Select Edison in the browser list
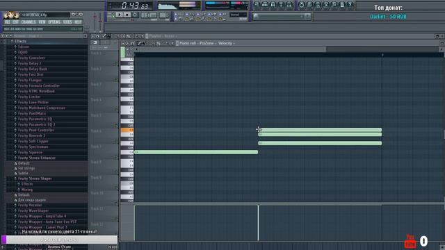 coord(23,47)
